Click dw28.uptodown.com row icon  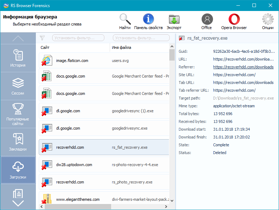[47, 165]
